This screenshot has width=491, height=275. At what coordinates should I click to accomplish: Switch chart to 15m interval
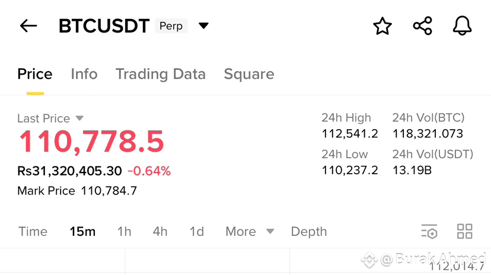(82, 232)
